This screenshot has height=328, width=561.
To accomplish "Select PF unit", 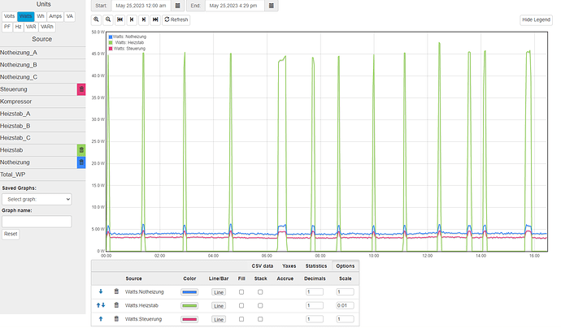I will tap(7, 27).
